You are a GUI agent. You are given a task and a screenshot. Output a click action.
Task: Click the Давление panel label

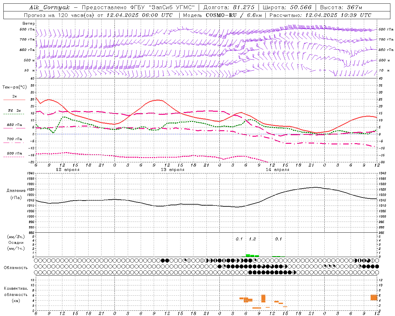click(x=16, y=191)
